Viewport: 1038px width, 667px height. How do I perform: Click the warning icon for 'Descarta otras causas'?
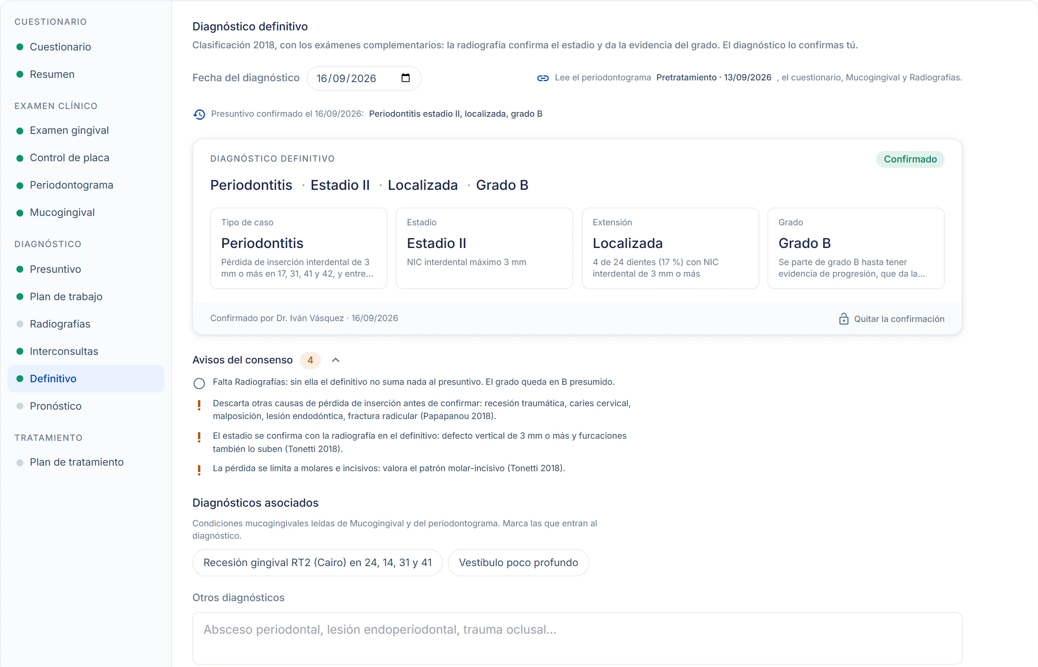click(x=199, y=405)
